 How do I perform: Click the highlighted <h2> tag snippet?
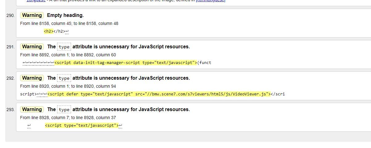[48, 31]
